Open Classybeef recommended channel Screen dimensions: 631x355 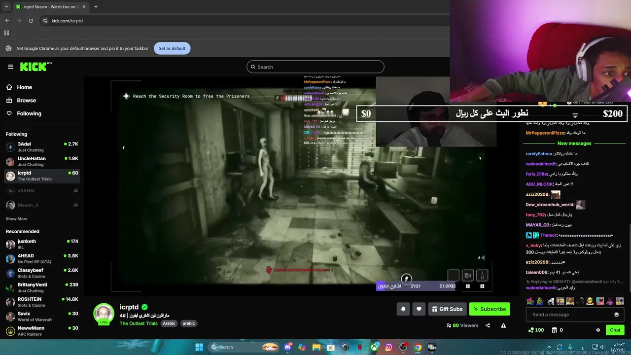click(42, 273)
